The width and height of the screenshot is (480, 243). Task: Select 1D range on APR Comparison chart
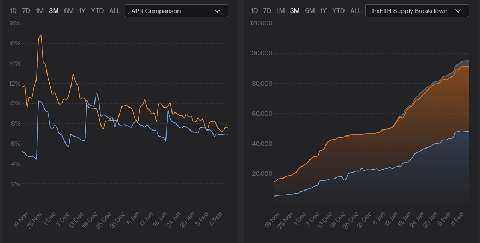pos(14,11)
